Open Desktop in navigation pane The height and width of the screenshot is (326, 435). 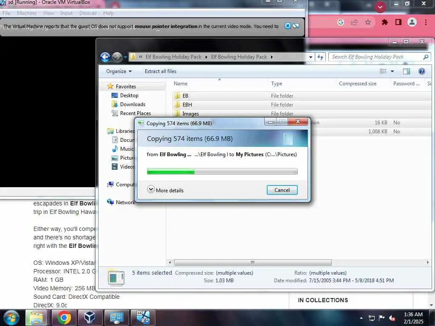(129, 96)
